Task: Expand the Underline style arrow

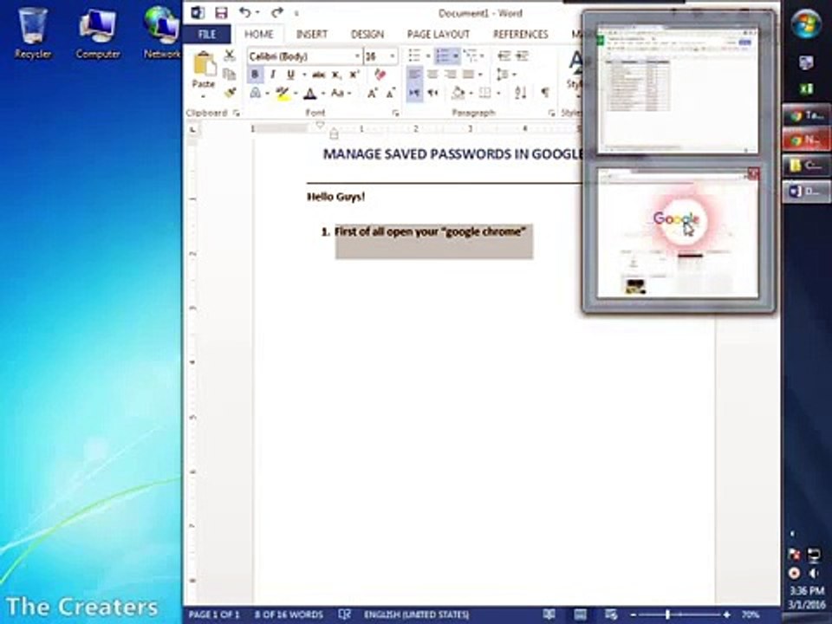Action: [303, 75]
